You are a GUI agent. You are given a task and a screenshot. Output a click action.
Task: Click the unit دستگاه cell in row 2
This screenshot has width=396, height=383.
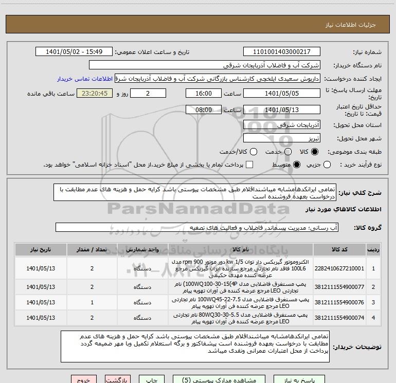point(142,287)
